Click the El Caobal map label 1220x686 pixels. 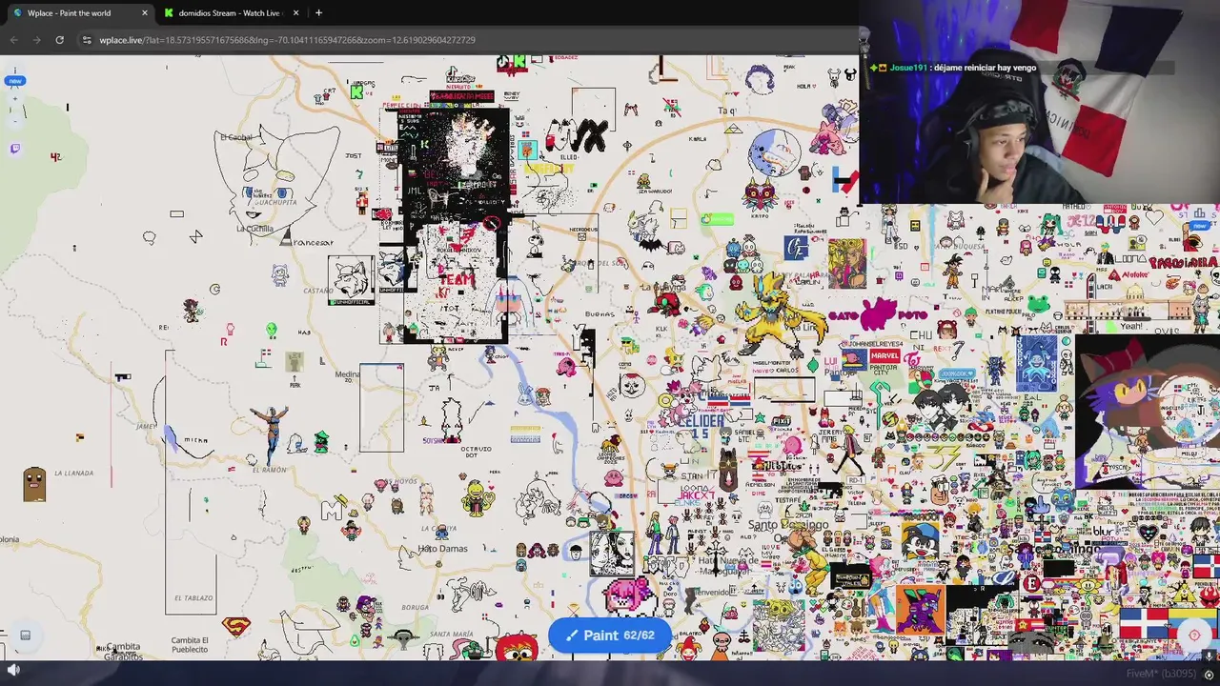click(235, 137)
